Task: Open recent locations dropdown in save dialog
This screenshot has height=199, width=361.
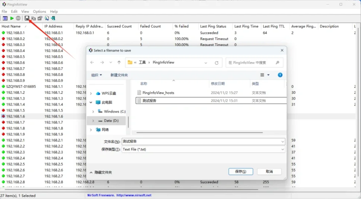Action: coord(111,62)
